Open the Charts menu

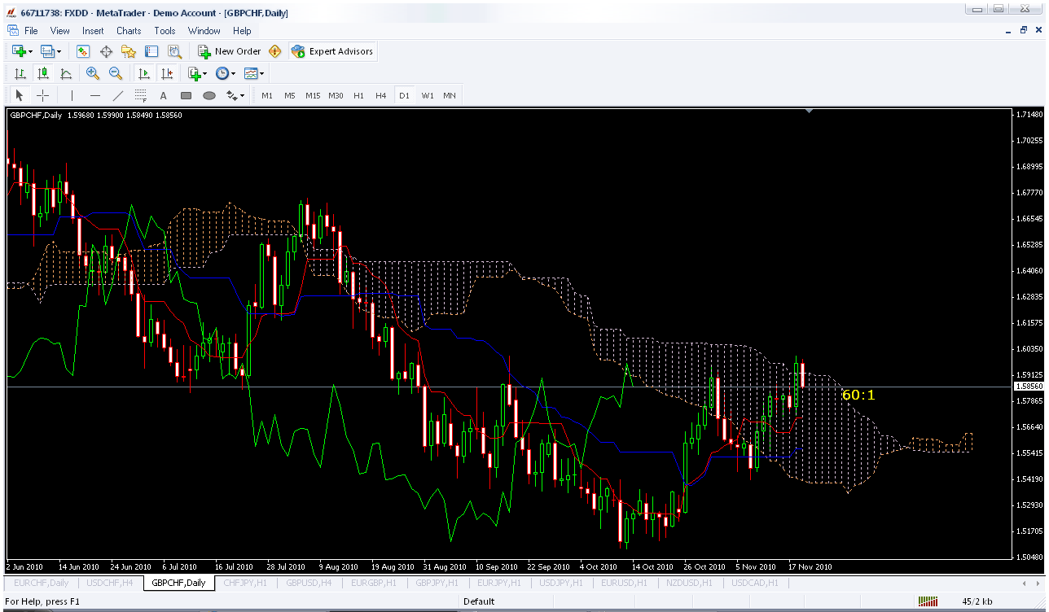pos(129,31)
